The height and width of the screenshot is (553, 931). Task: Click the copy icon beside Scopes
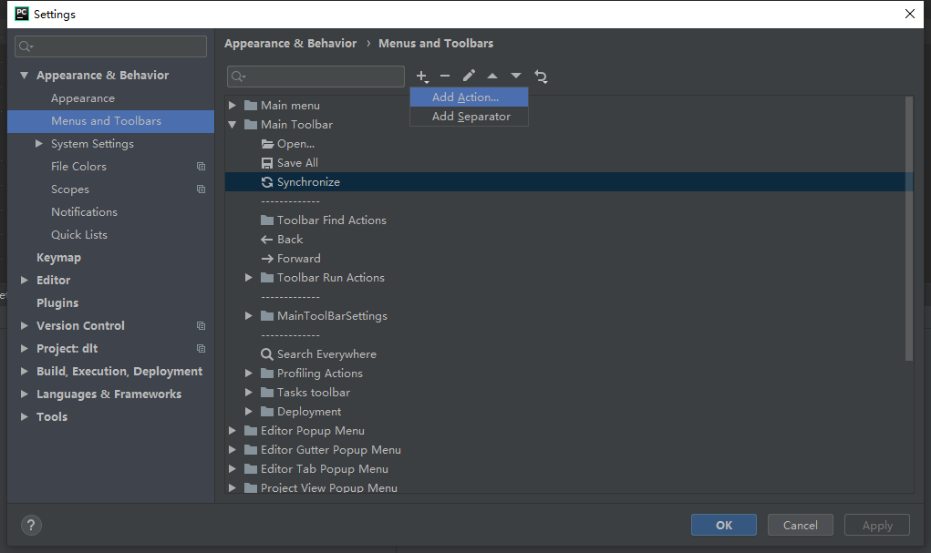pos(202,189)
